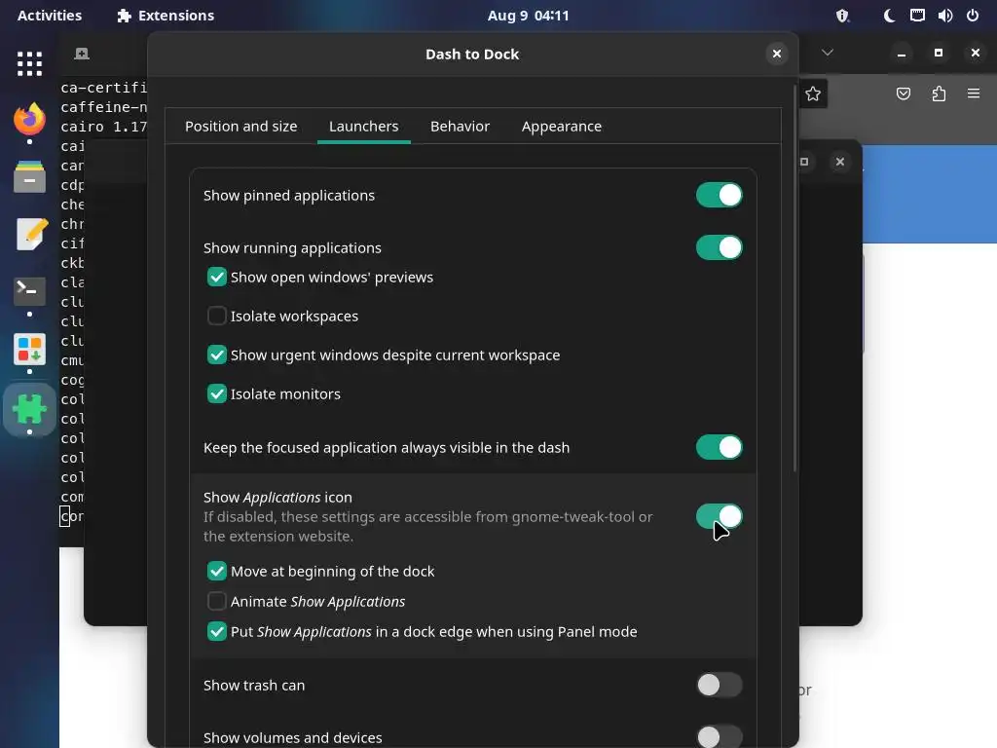
Task: Expand the chevron dropdown behind dialog
Action: (x=827, y=53)
